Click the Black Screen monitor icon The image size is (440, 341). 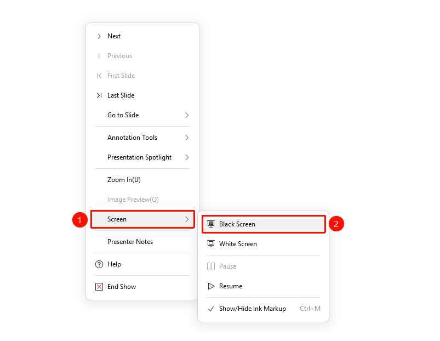(211, 224)
